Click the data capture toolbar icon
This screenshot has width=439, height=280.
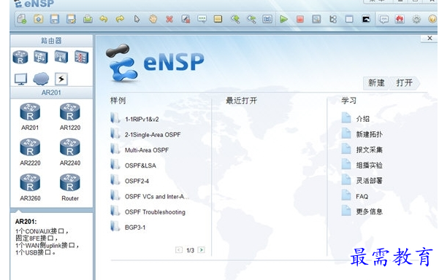[x=316, y=19]
